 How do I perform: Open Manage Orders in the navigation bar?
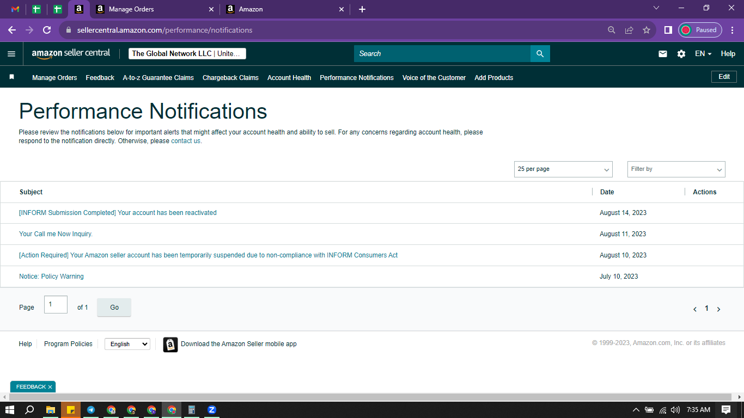pos(54,78)
